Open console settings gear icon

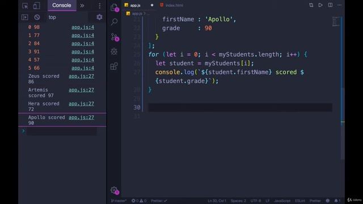coord(99,17)
